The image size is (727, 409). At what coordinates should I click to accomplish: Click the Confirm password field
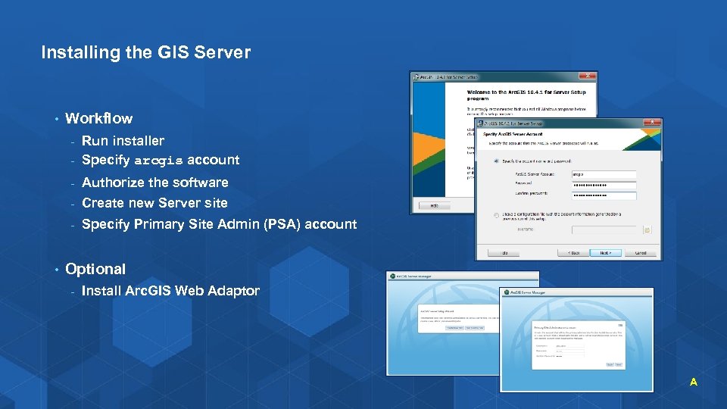604,195
